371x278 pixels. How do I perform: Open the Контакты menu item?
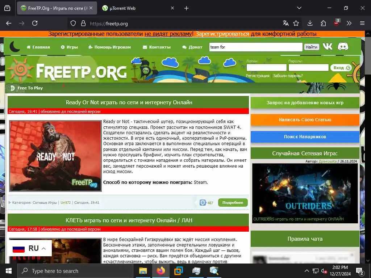pos(157,47)
